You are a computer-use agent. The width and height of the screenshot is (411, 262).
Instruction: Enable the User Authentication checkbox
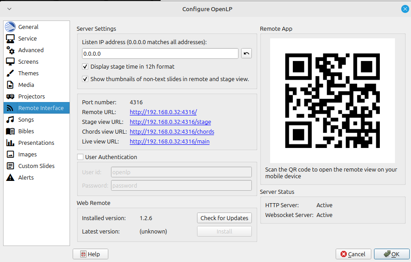pyautogui.click(x=80, y=157)
